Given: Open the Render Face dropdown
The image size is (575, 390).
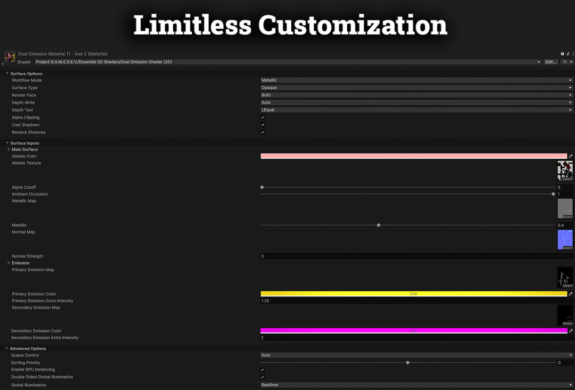Looking at the screenshot, I should [416, 95].
